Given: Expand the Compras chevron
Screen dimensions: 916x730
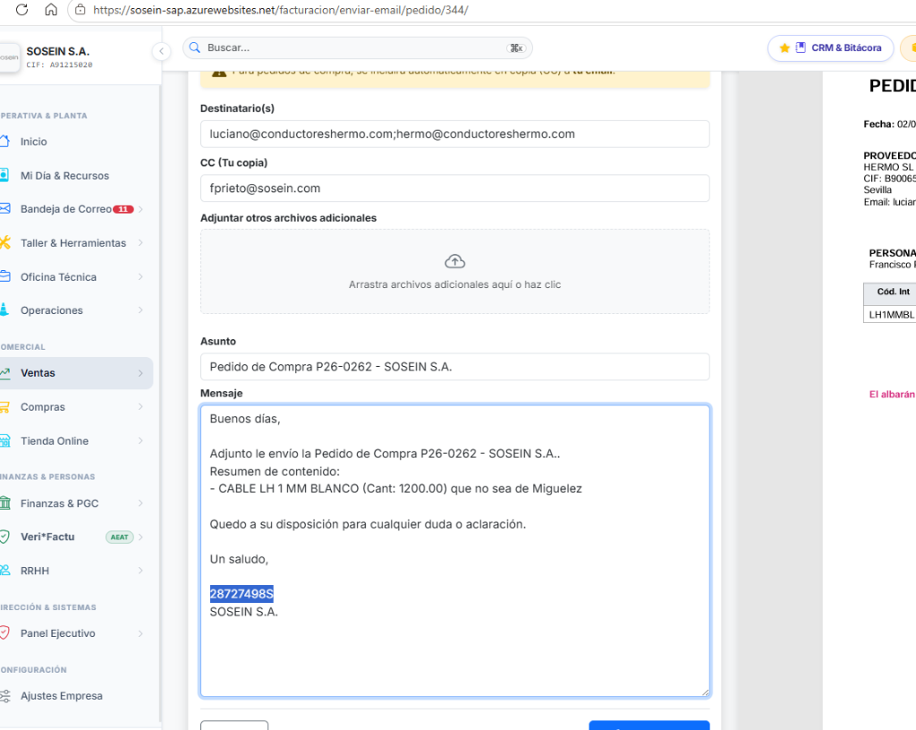Looking at the screenshot, I should [x=140, y=406].
